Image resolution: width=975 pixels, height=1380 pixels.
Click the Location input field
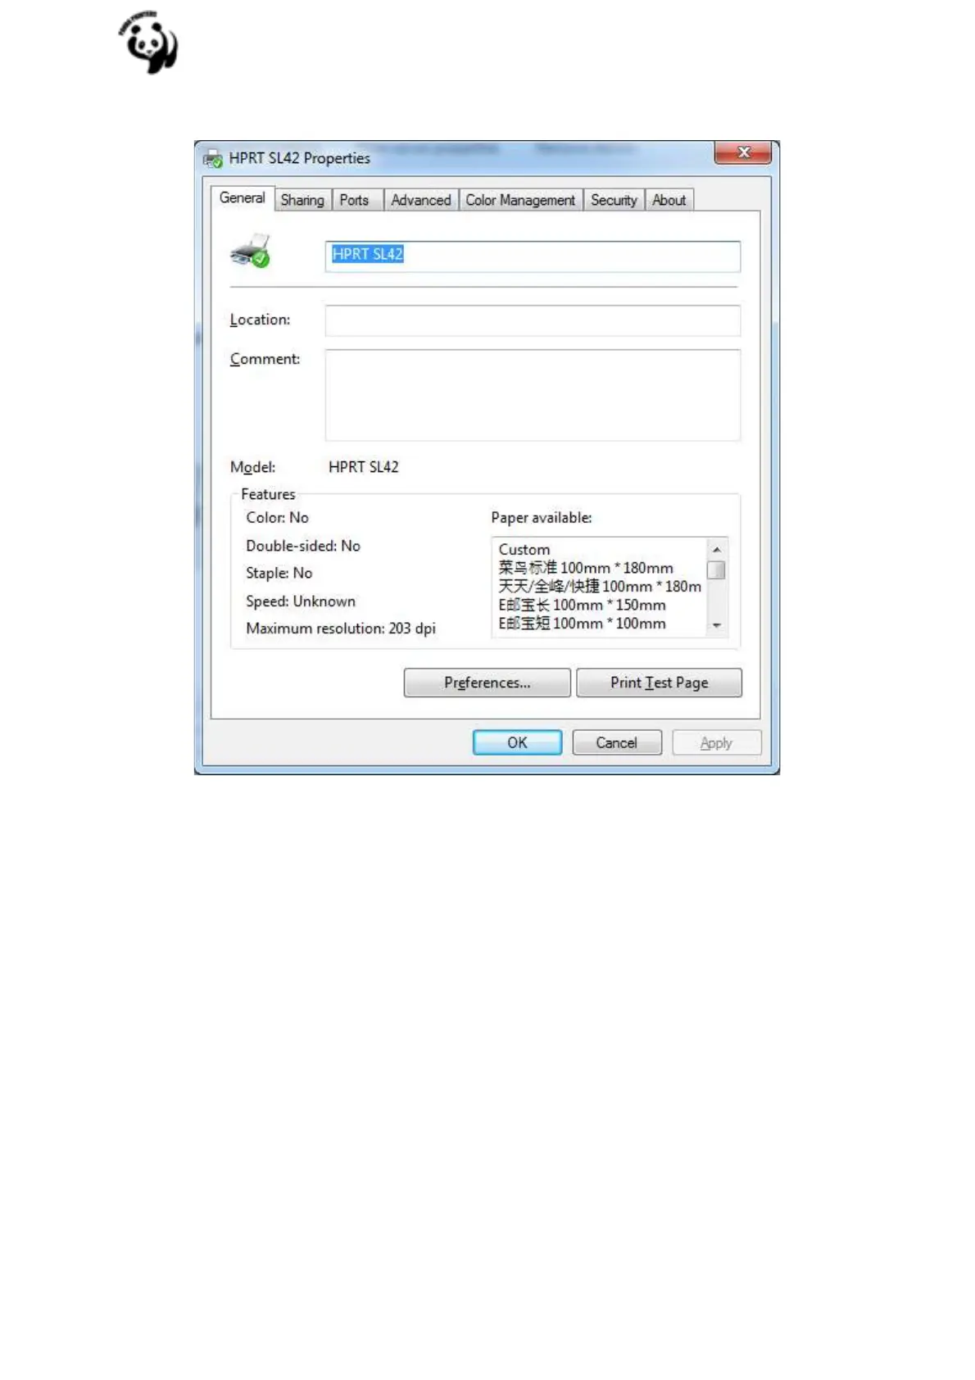(x=533, y=320)
